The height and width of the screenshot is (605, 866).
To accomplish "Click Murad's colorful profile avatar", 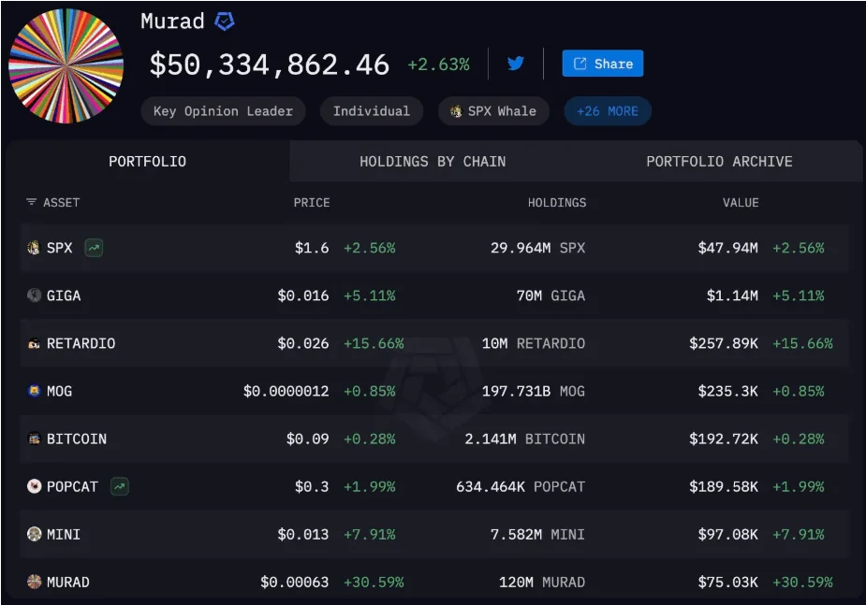I will tap(66, 65).
